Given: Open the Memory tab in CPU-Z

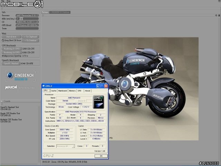Looking at the screenshot, I should click(x=72, y=91).
